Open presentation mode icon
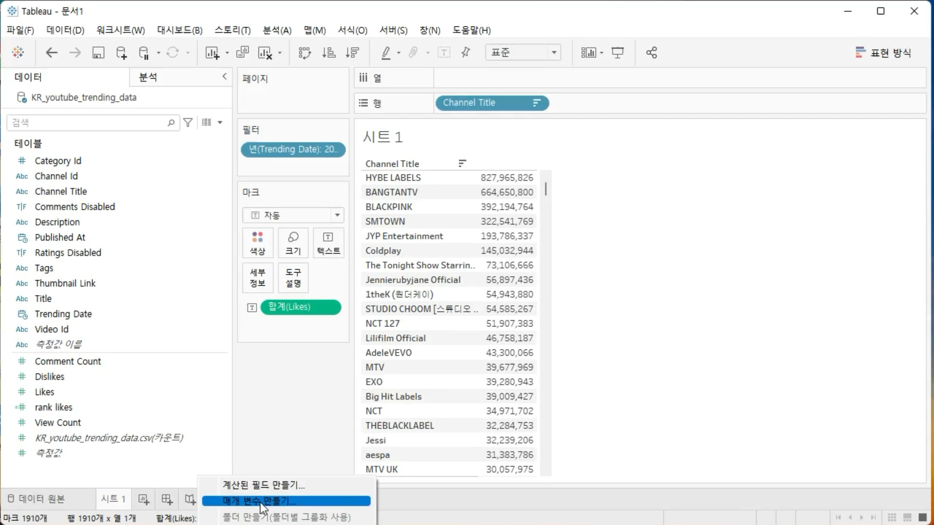Viewport: 934px width, 525px height. click(618, 52)
